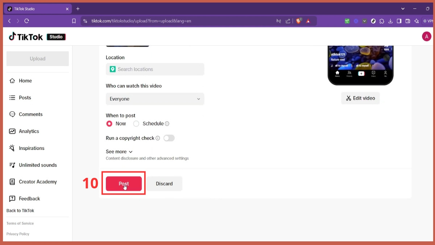Image resolution: width=435 pixels, height=245 pixels.
Task: Click the bookmark icon in toolbar
Action: (74, 21)
